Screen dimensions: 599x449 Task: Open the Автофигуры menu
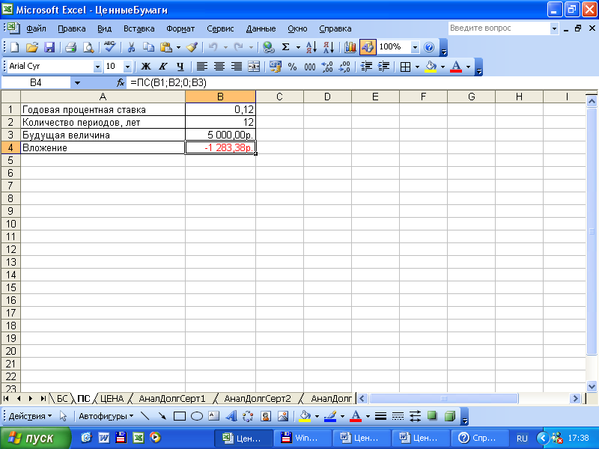coord(106,416)
